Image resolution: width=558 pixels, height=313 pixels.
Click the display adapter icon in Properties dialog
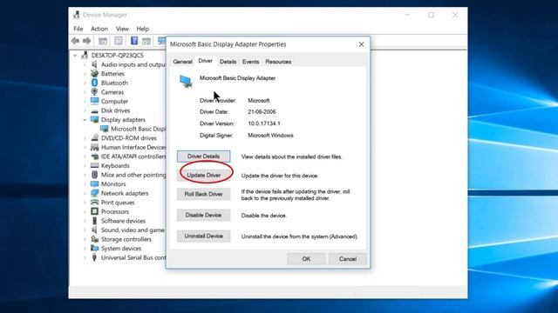point(186,81)
